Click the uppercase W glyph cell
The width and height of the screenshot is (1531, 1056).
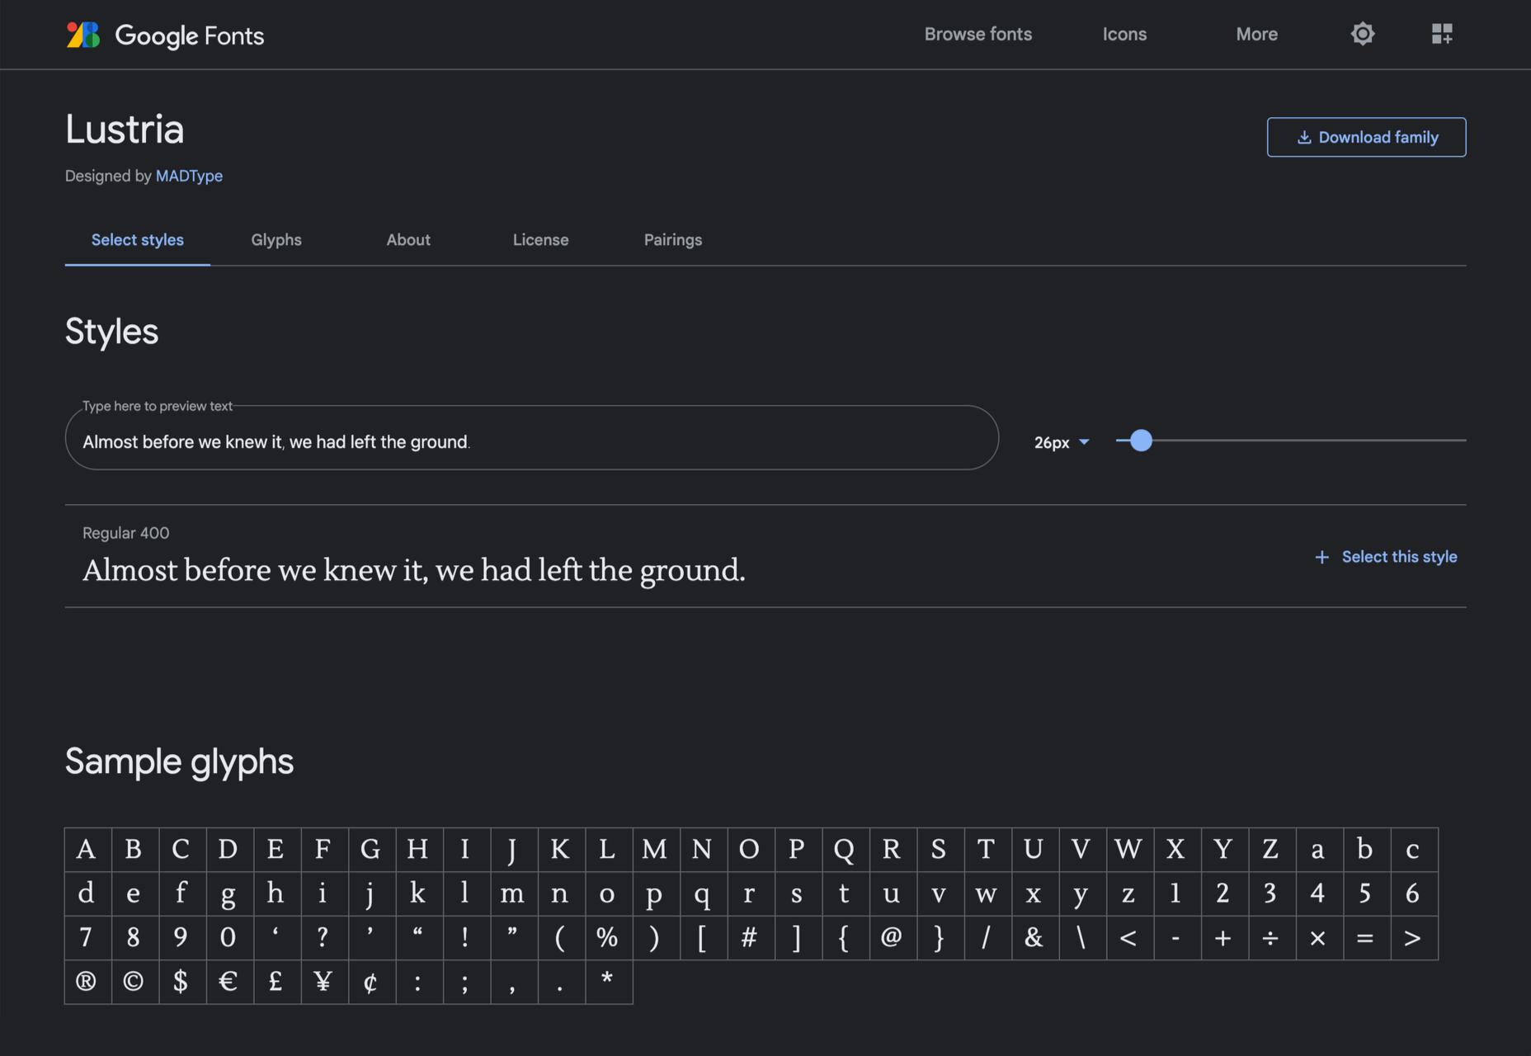[1128, 849]
